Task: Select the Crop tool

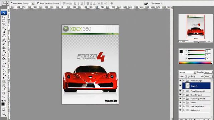Action: coord(4,32)
